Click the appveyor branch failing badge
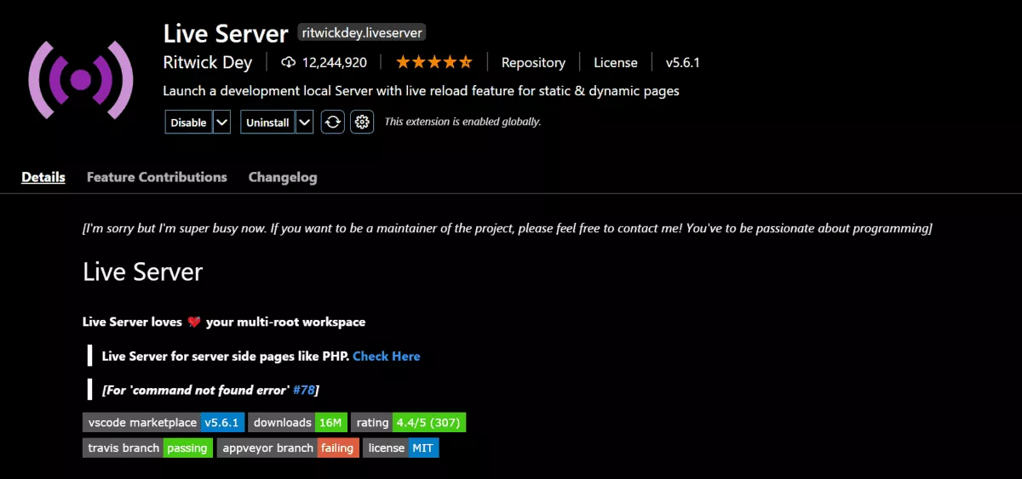This screenshot has height=479, width=1022. [288, 448]
